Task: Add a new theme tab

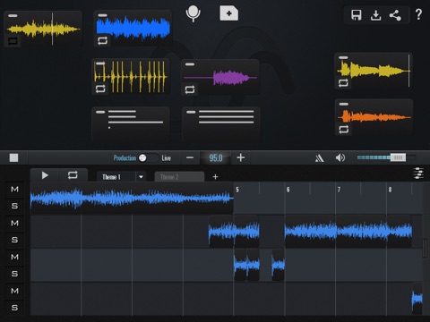Action: (x=215, y=177)
